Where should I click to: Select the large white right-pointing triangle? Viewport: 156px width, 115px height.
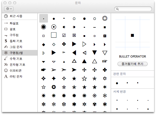(x=84, y=44)
